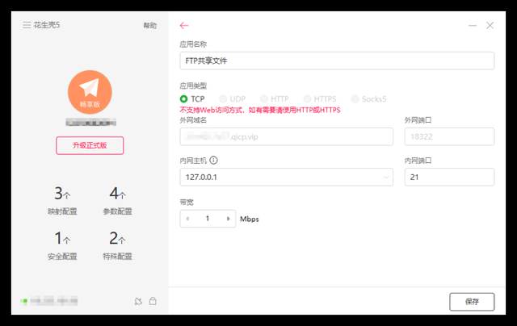Screen dimensions: 517x326
Task: Select the UDP radio option
Action: coord(225,99)
